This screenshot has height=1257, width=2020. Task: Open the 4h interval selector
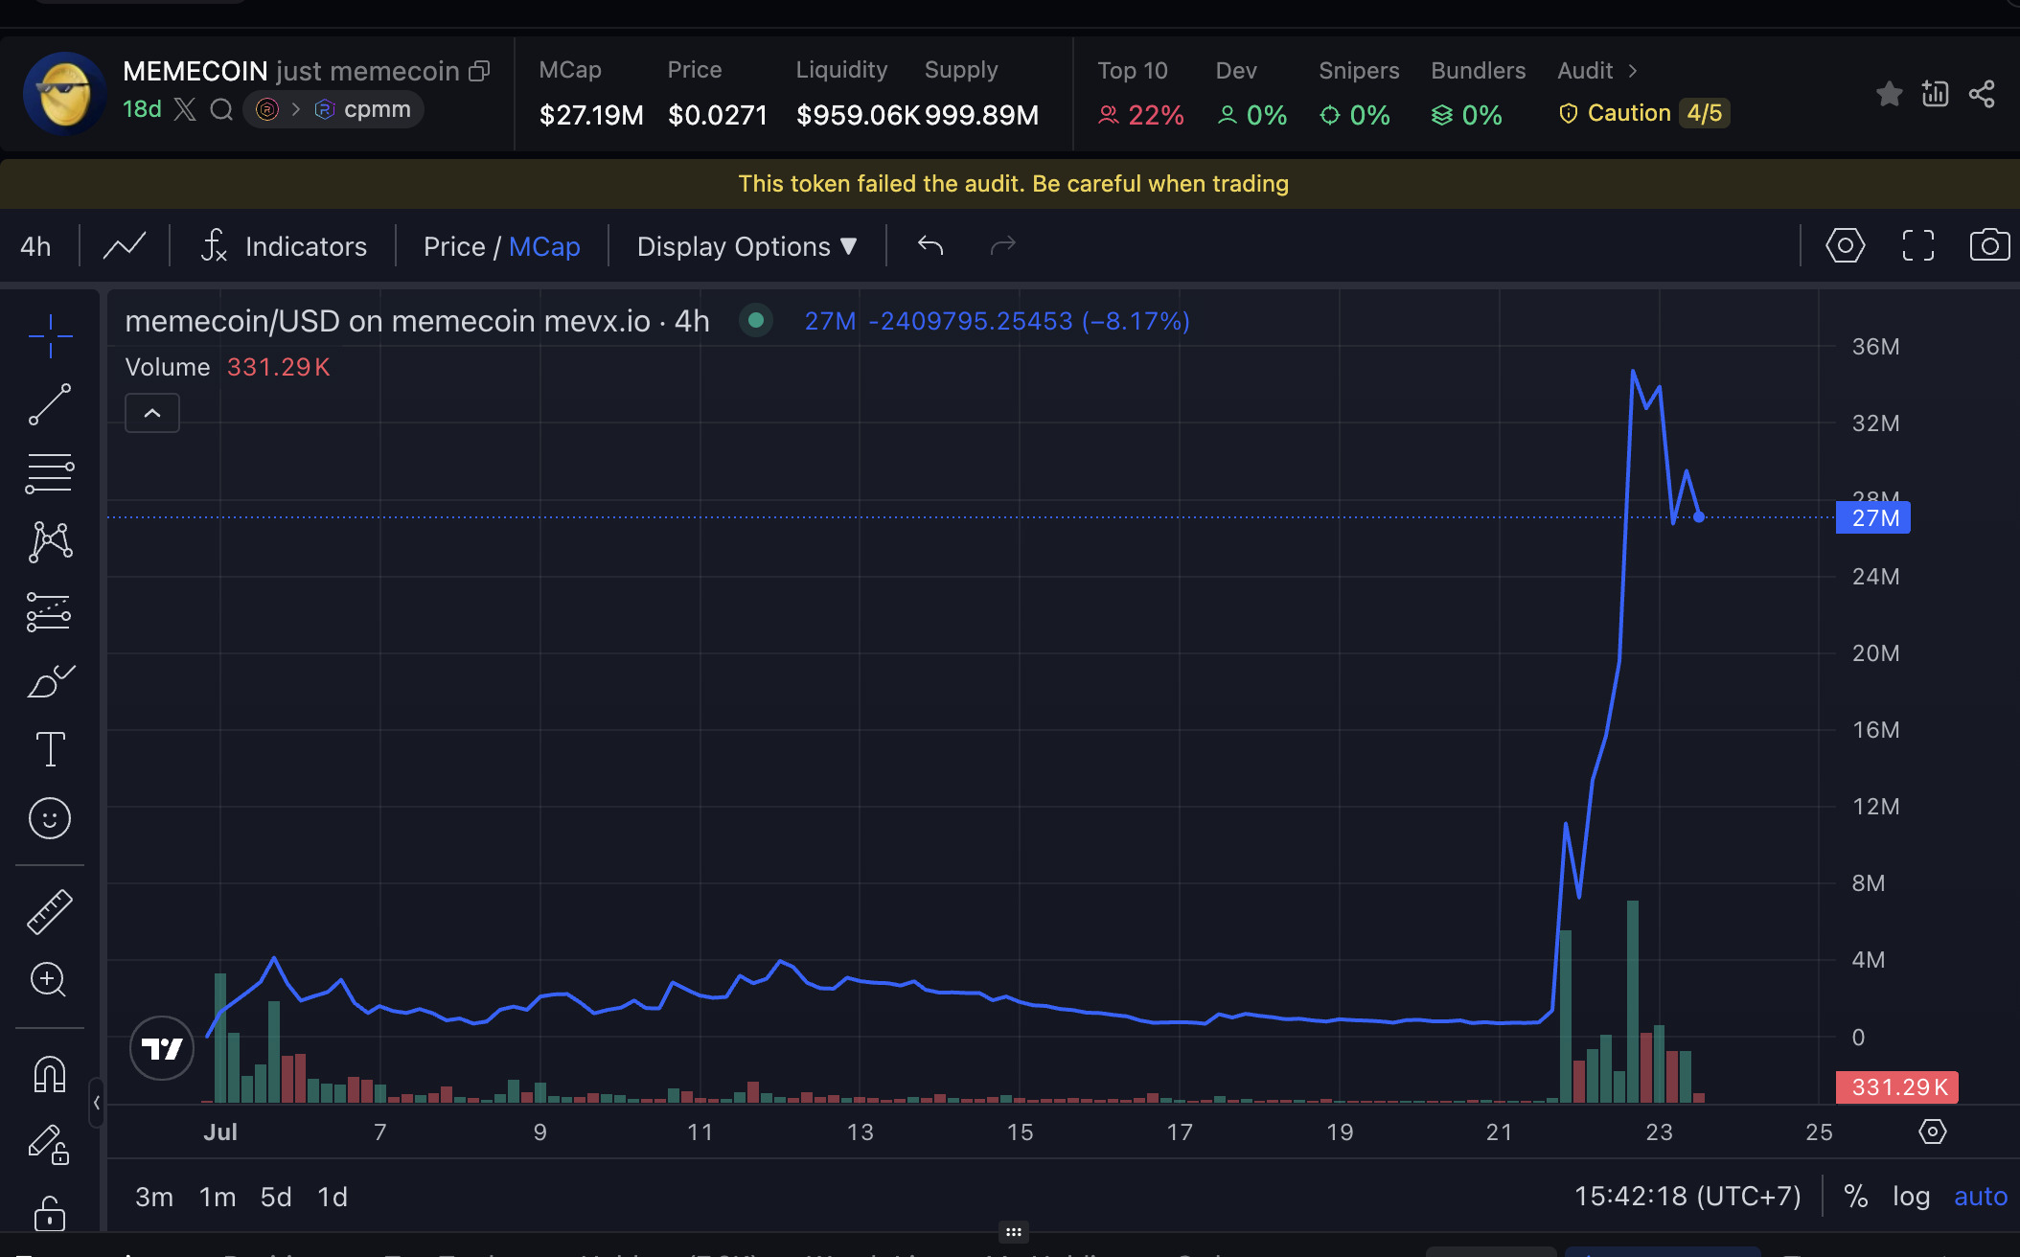tap(35, 246)
